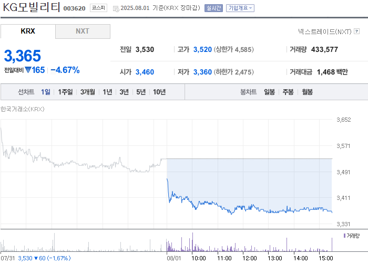The image size is (368, 265).
Task: Click the 코스피 market badge
Action: [x=98, y=8]
